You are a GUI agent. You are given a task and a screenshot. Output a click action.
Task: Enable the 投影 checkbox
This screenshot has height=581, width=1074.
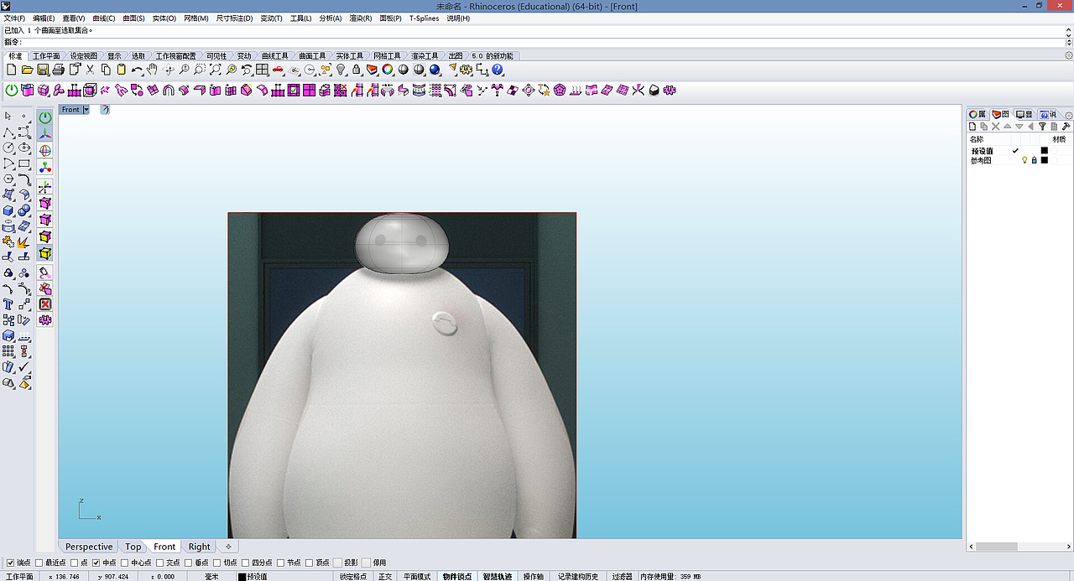click(338, 563)
